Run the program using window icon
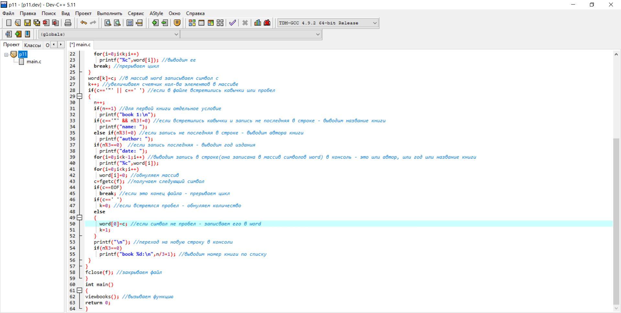This screenshot has height=313, width=621. pos(201,23)
